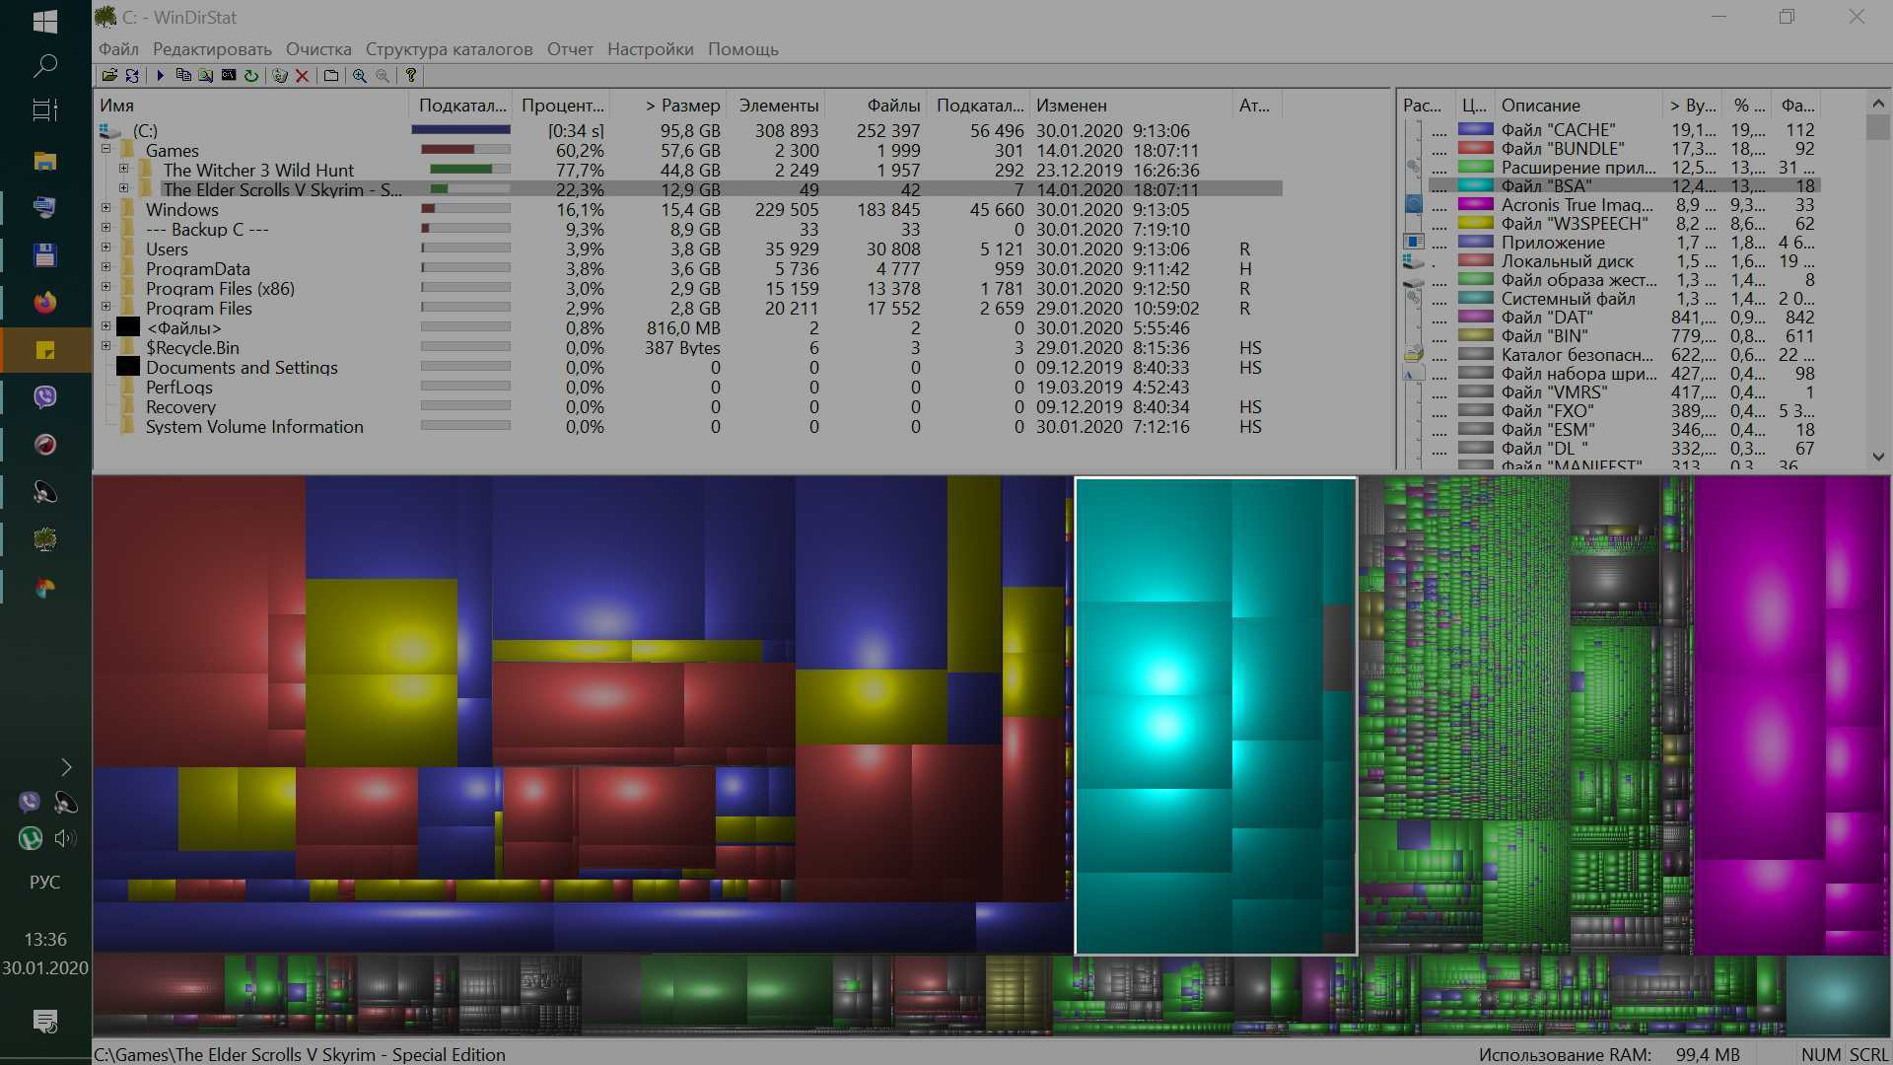Click the Zoom in magnifier icon
Image resolution: width=1893 pixels, height=1065 pixels.
[360, 75]
